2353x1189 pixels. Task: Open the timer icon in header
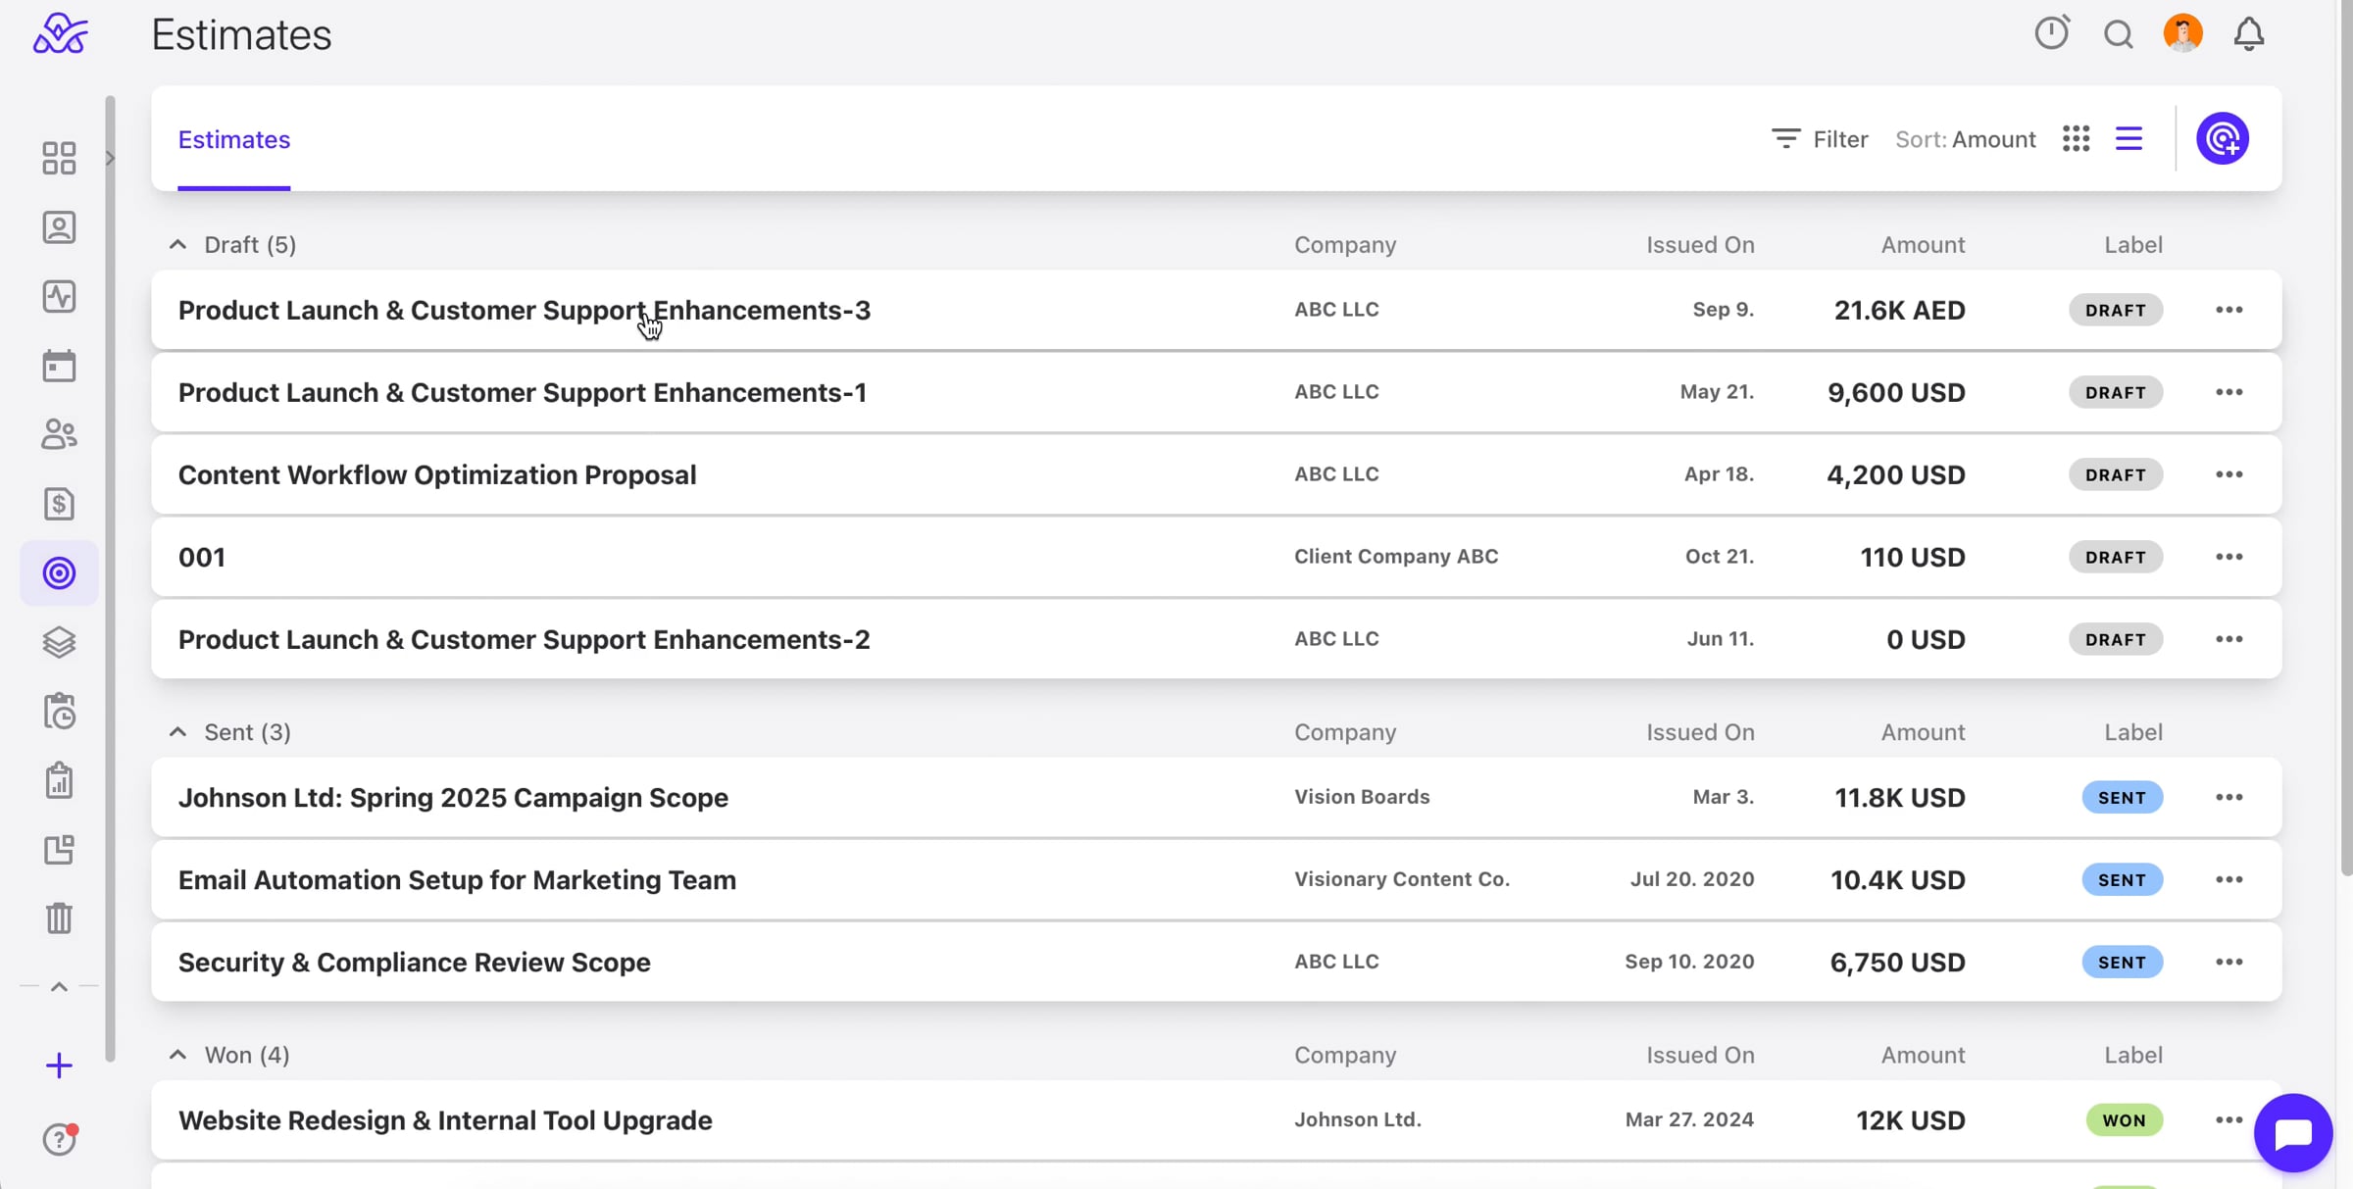pos(2051,33)
